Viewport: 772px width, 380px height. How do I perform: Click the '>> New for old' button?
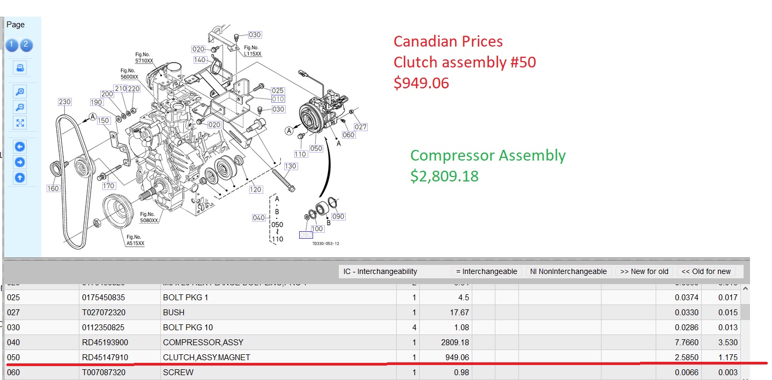pos(644,271)
